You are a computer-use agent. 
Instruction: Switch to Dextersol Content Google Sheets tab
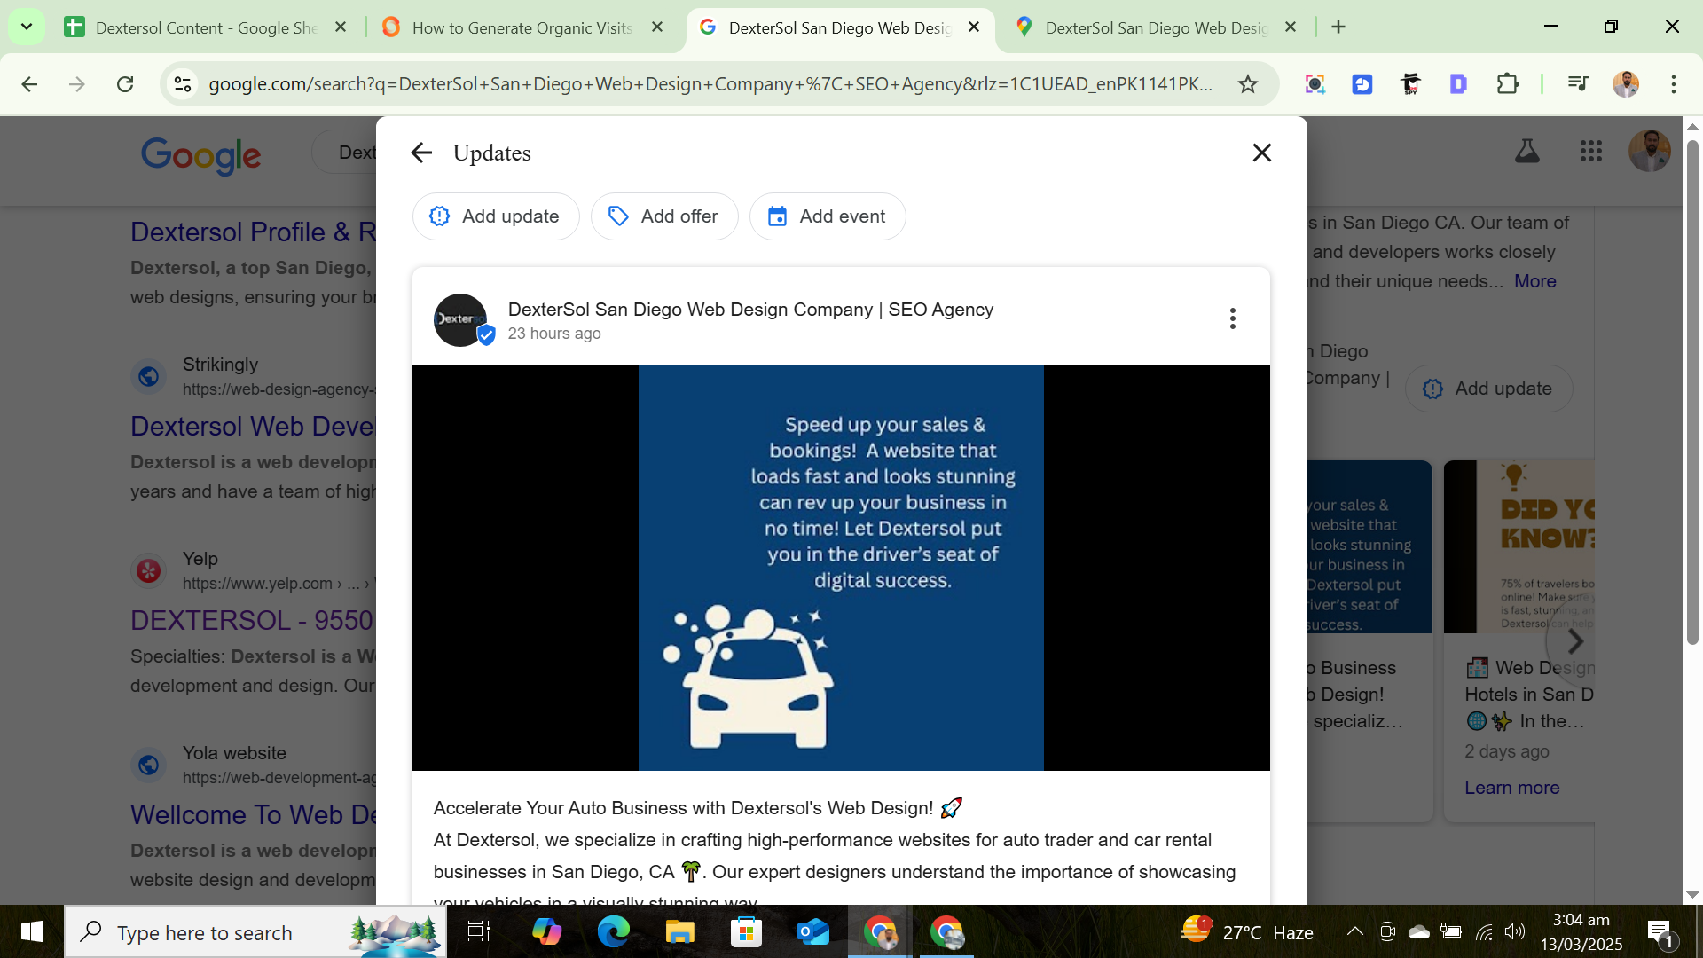pyautogui.click(x=204, y=27)
